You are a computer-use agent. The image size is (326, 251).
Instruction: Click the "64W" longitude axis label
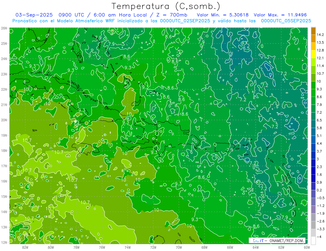tap(256, 247)
